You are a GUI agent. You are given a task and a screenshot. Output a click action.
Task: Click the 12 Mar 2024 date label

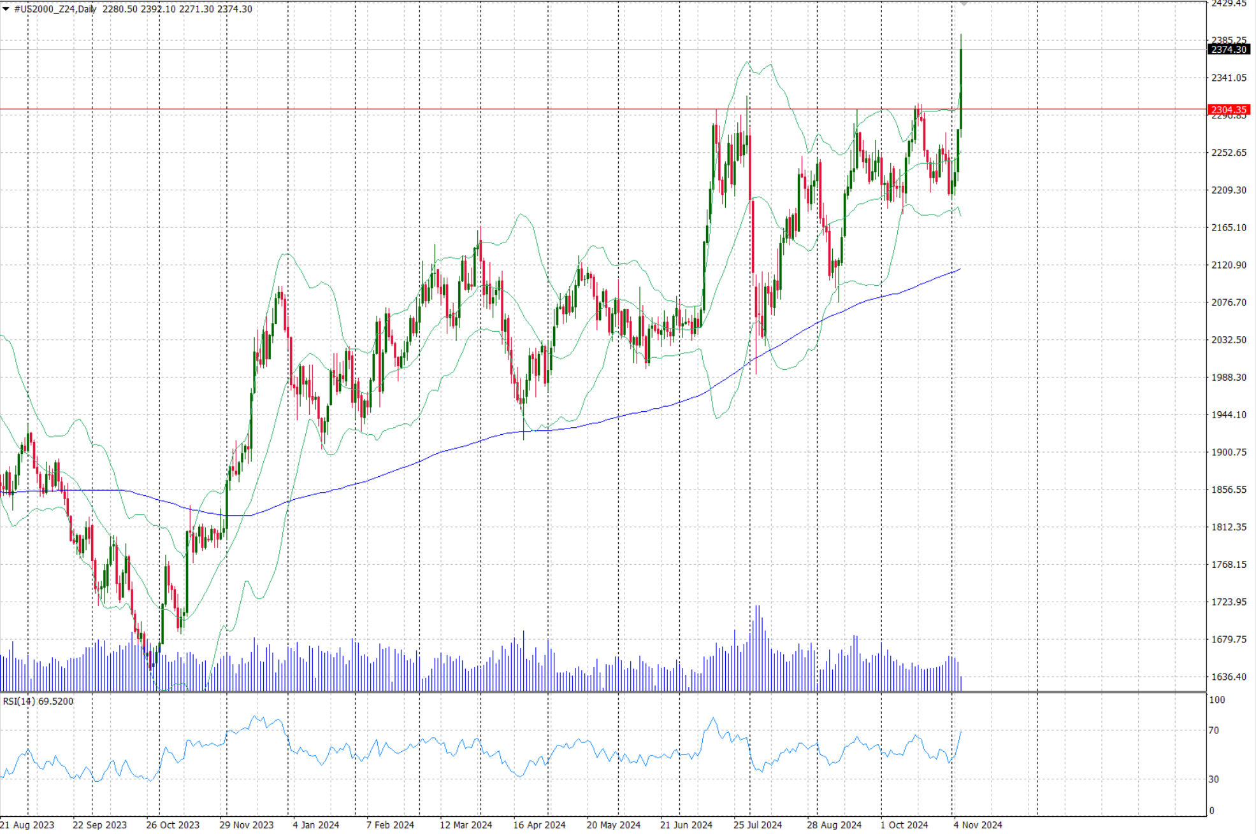[x=466, y=825]
